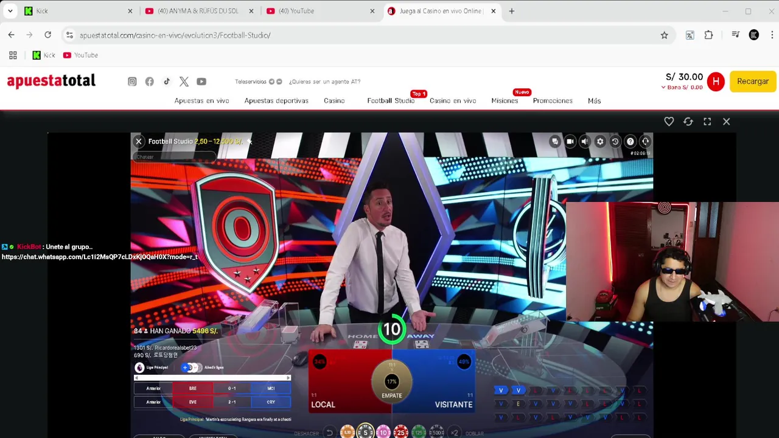Open a new browser tab

pos(511,11)
